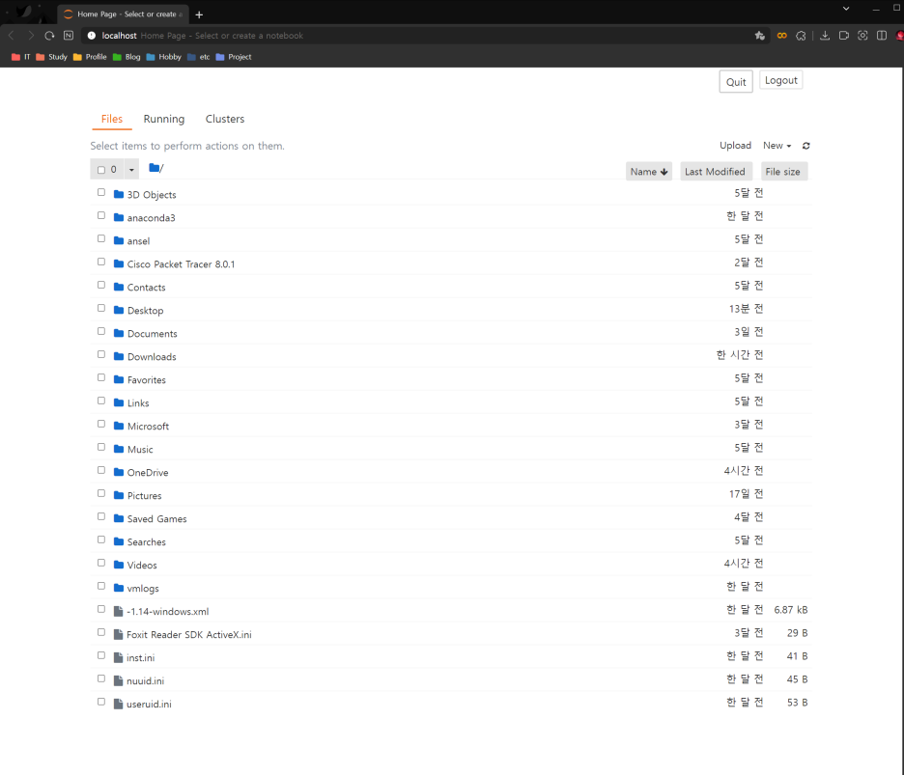Image resolution: width=904 pixels, height=775 pixels.
Task: Select the useruid.ini checkbox
Action: [x=101, y=702]
